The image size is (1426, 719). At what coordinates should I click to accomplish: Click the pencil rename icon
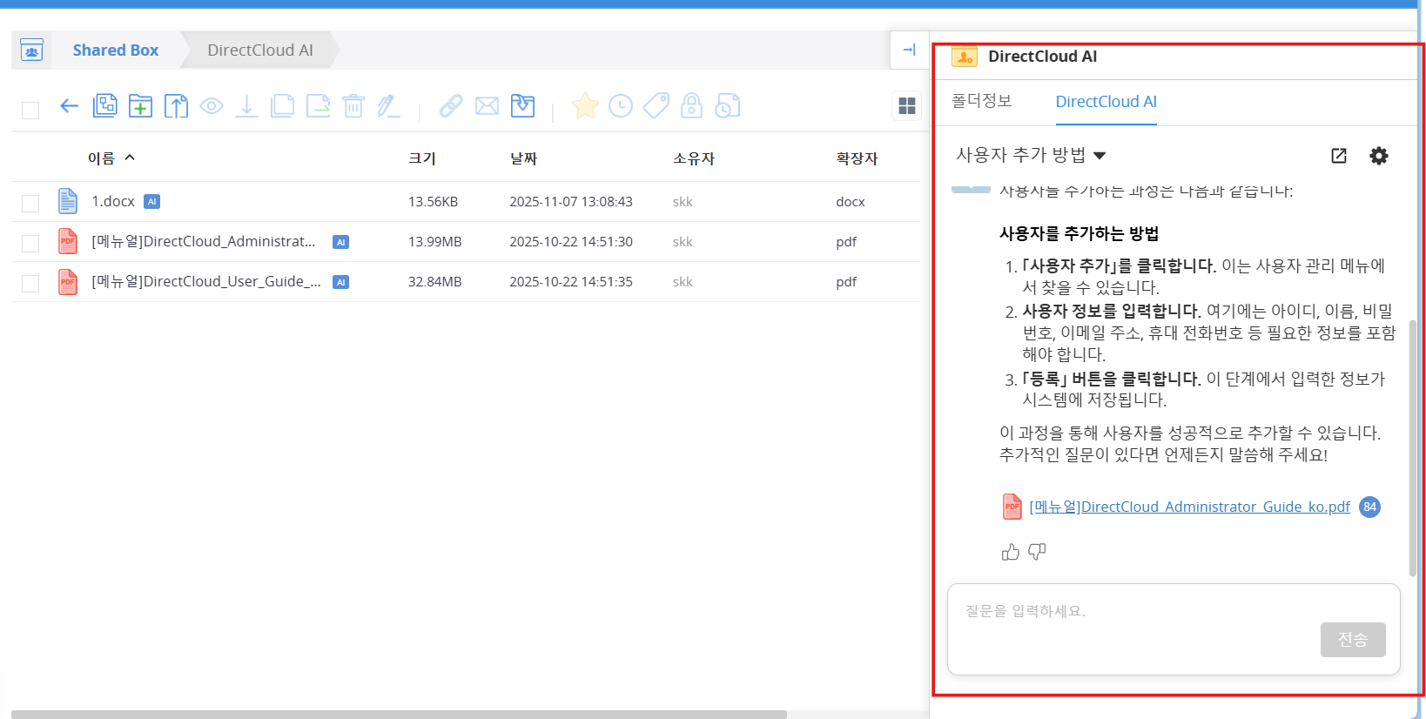pyautogui.click(x=388, y=106)
